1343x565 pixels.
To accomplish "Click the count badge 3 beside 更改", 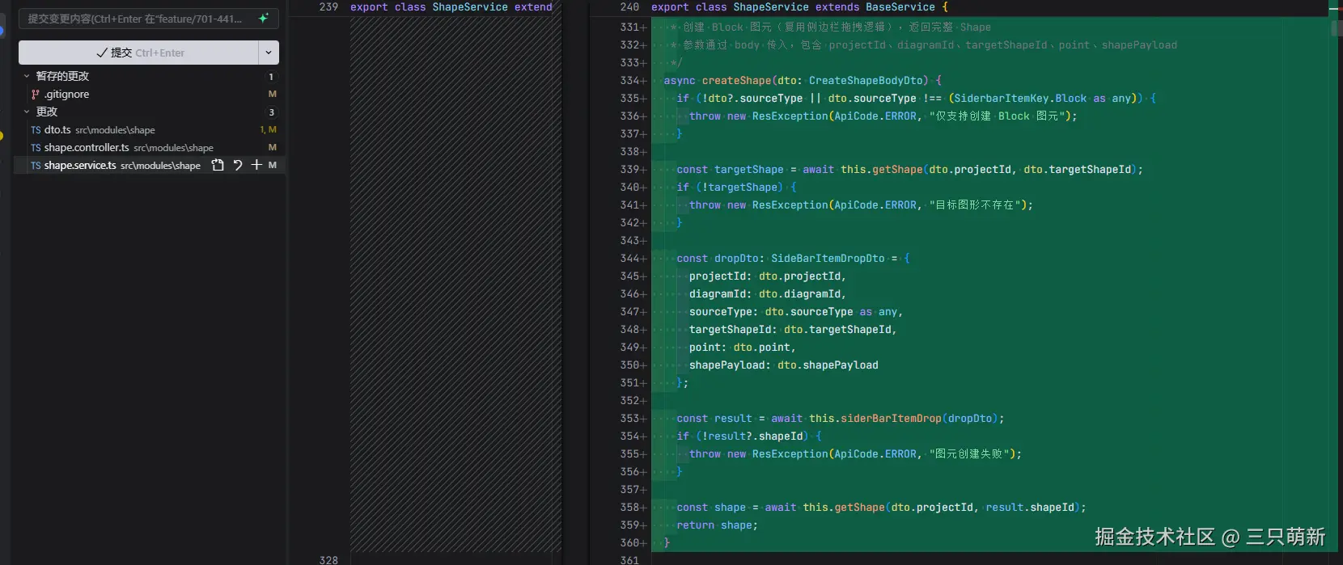I will pyautogui.click(x=271, y=112).
